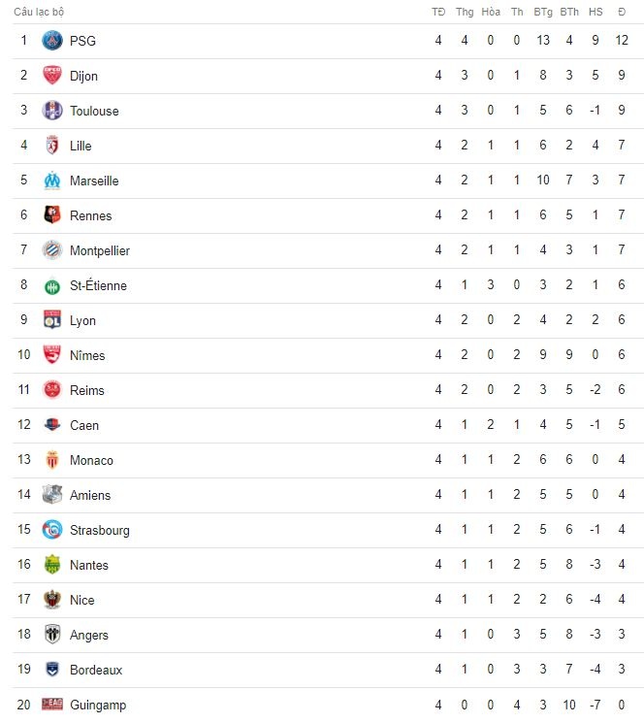Viewport: 644px width, 723px height.
Task: Click the 'Câu lạc bộ' column header
Action: pos(39,12)
